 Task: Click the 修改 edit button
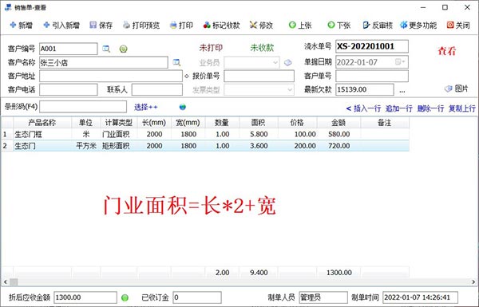261,26
